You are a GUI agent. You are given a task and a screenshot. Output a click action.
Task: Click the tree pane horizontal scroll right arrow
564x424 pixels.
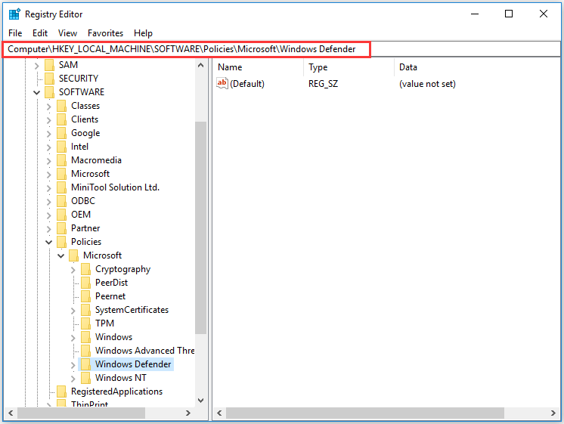(188, 413)
